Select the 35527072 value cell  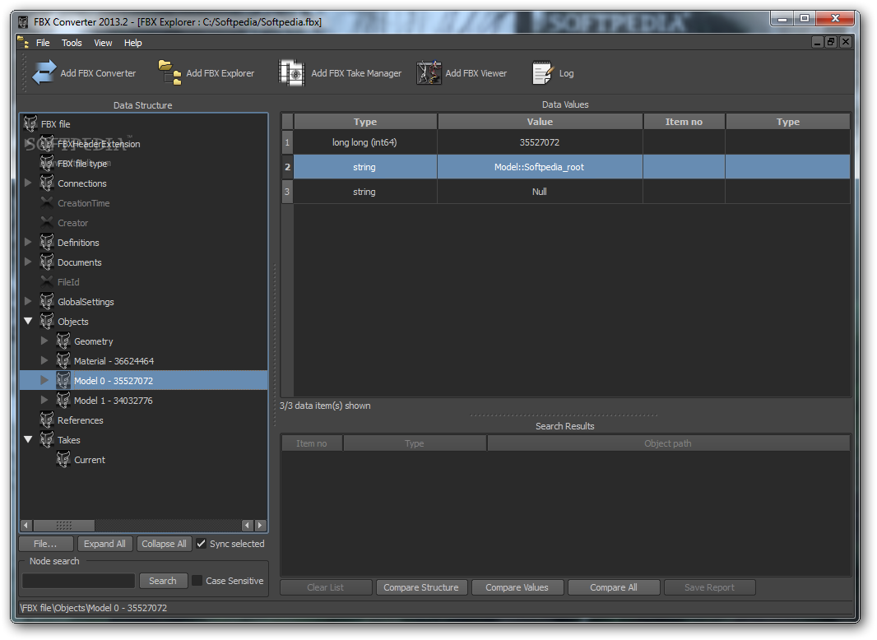pyautogui.click(x=539, y=142)
